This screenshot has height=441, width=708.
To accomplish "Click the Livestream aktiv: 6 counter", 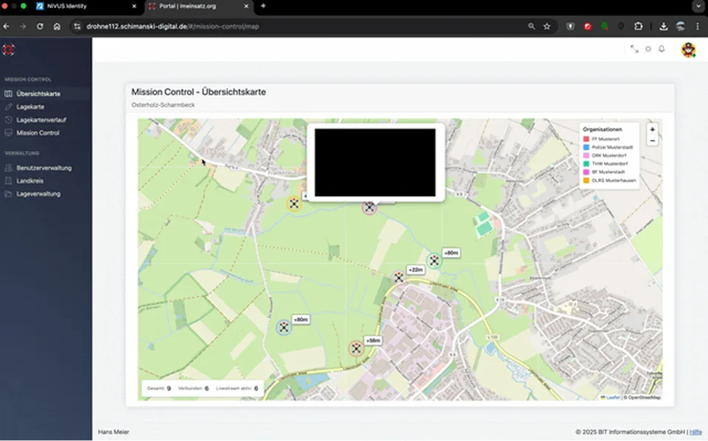I will point(237,388).
